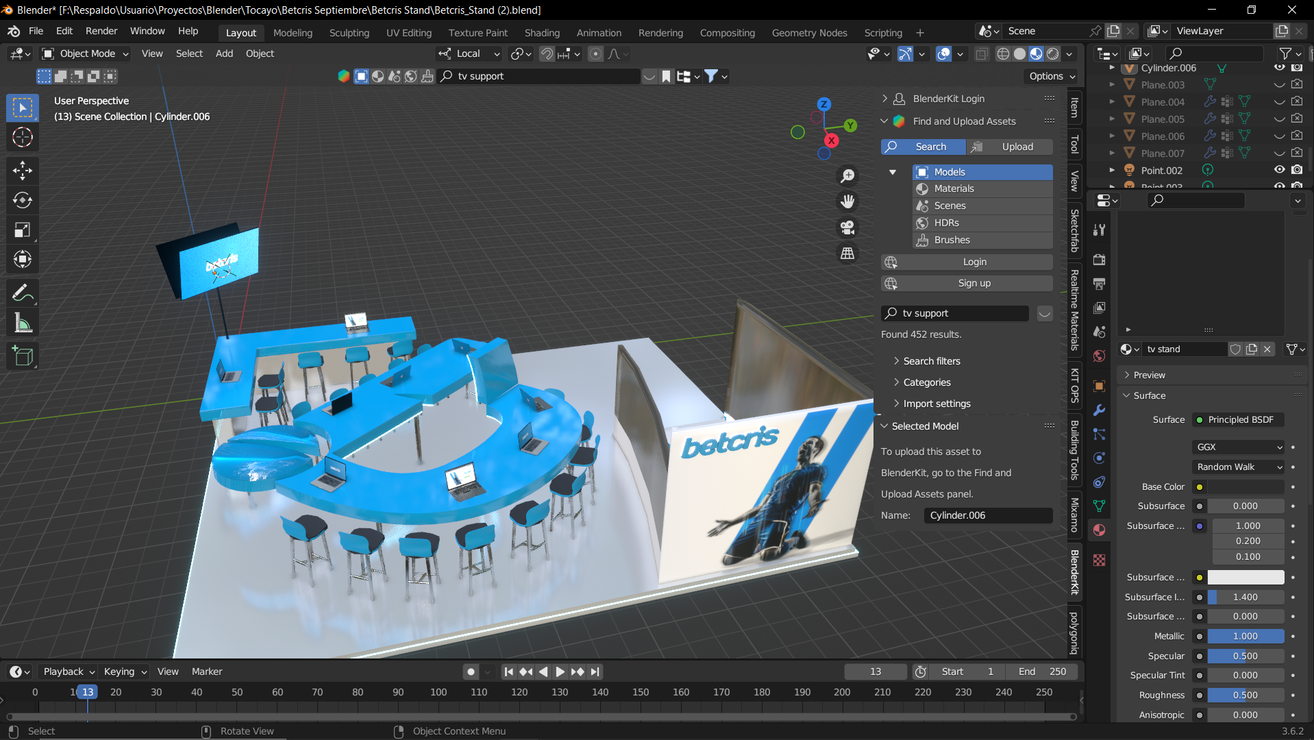Adjust the Metallic value slider
Screen dimensions: 1314x740
1245,637
